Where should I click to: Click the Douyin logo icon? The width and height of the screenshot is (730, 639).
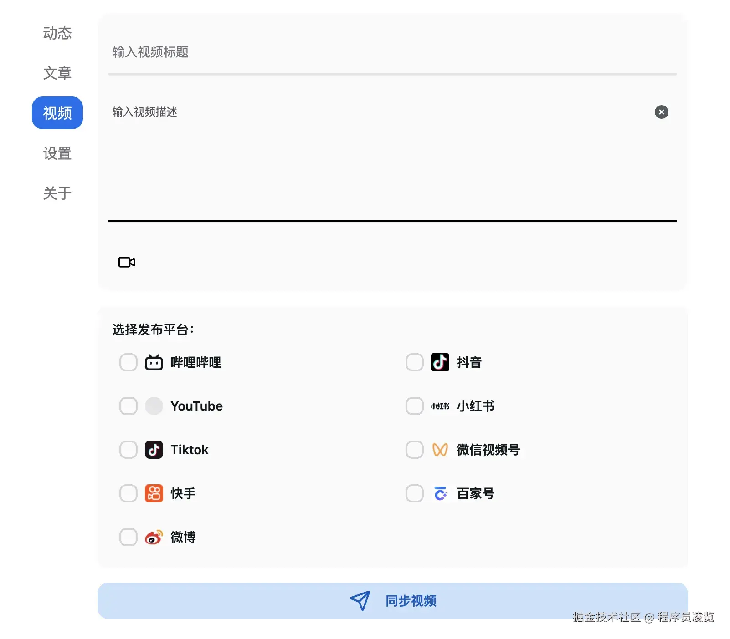point(440,362)
